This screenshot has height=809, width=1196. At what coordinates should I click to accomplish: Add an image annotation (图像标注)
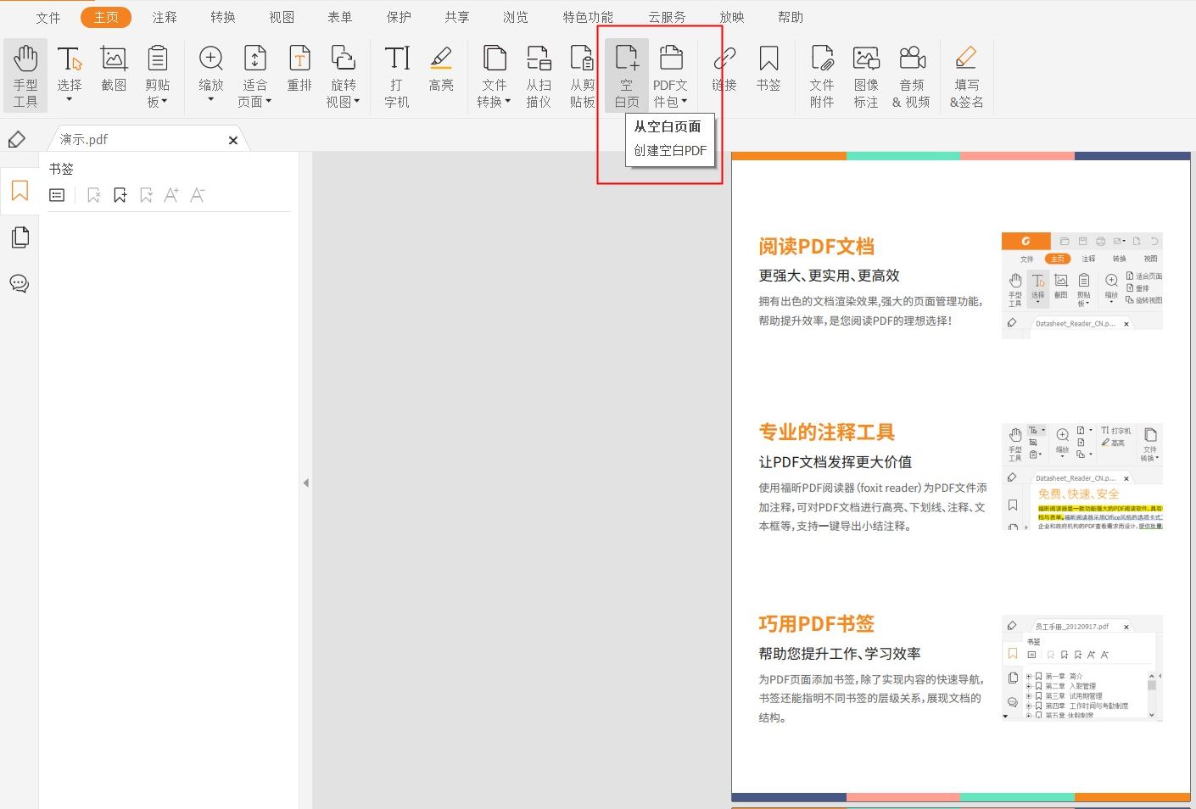pyautogui.click(x=866, y=75)
